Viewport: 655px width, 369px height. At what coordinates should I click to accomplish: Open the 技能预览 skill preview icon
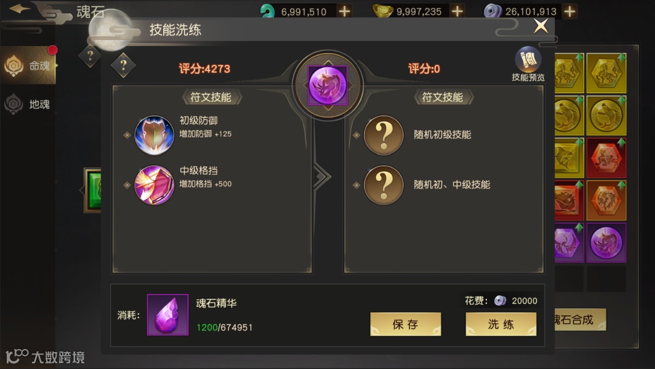[528, 64]
